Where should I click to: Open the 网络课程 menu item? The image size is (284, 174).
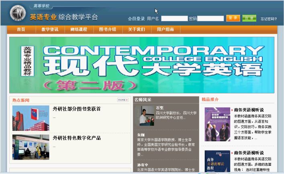click(79, 29)
